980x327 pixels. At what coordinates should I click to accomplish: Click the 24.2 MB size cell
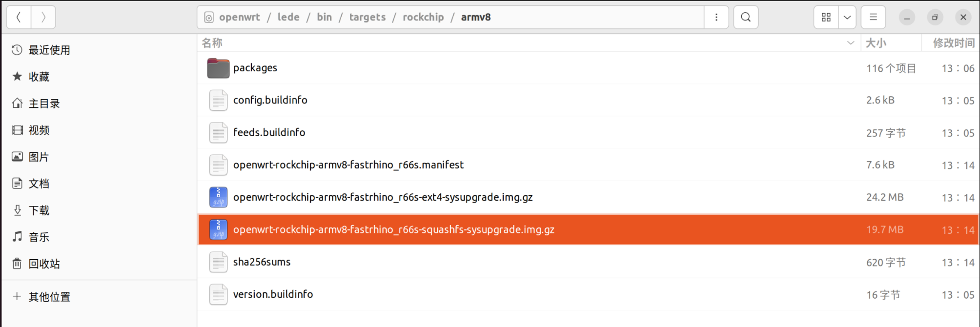point(885,197)
